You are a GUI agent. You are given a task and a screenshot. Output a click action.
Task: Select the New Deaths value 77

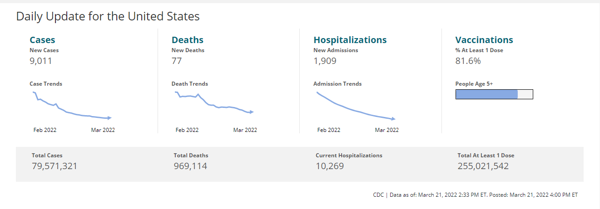click(177, 61)
